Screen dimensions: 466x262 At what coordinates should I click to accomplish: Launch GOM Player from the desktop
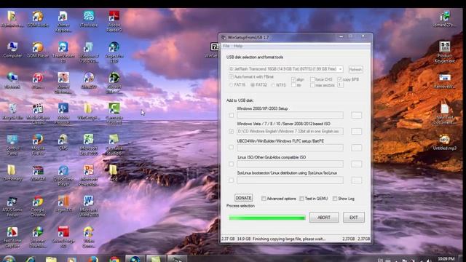38,49
